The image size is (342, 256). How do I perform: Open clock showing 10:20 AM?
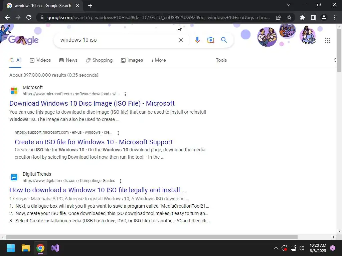coord(318,248)
